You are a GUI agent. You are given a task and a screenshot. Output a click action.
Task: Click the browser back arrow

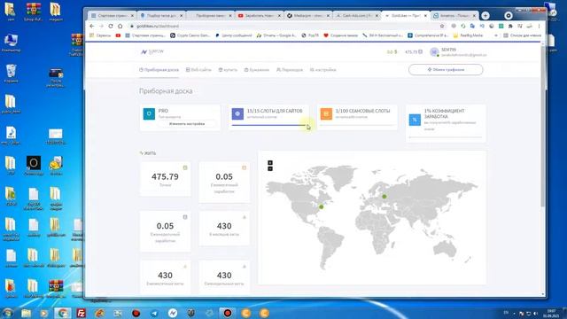pos(92,26)
